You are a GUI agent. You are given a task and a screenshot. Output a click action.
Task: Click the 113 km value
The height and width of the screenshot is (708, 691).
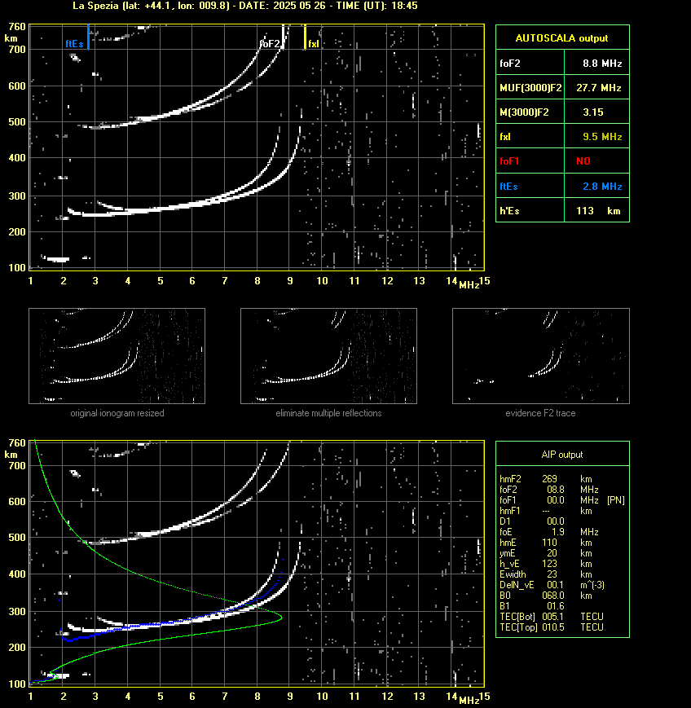click(598, 211)
